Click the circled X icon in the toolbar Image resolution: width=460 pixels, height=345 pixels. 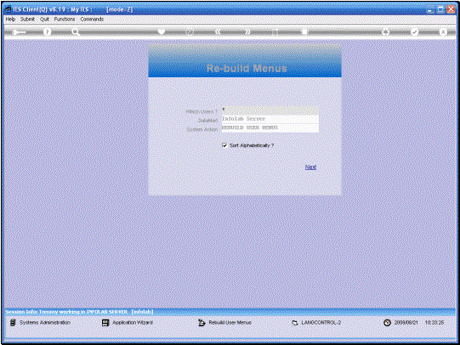(443, 31)
